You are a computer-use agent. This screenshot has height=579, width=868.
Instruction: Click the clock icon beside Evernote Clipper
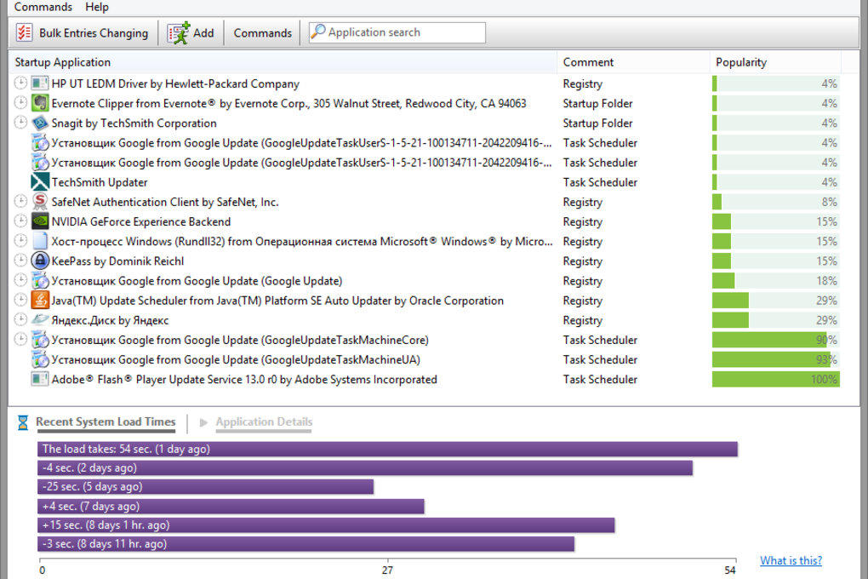[20, 103]
